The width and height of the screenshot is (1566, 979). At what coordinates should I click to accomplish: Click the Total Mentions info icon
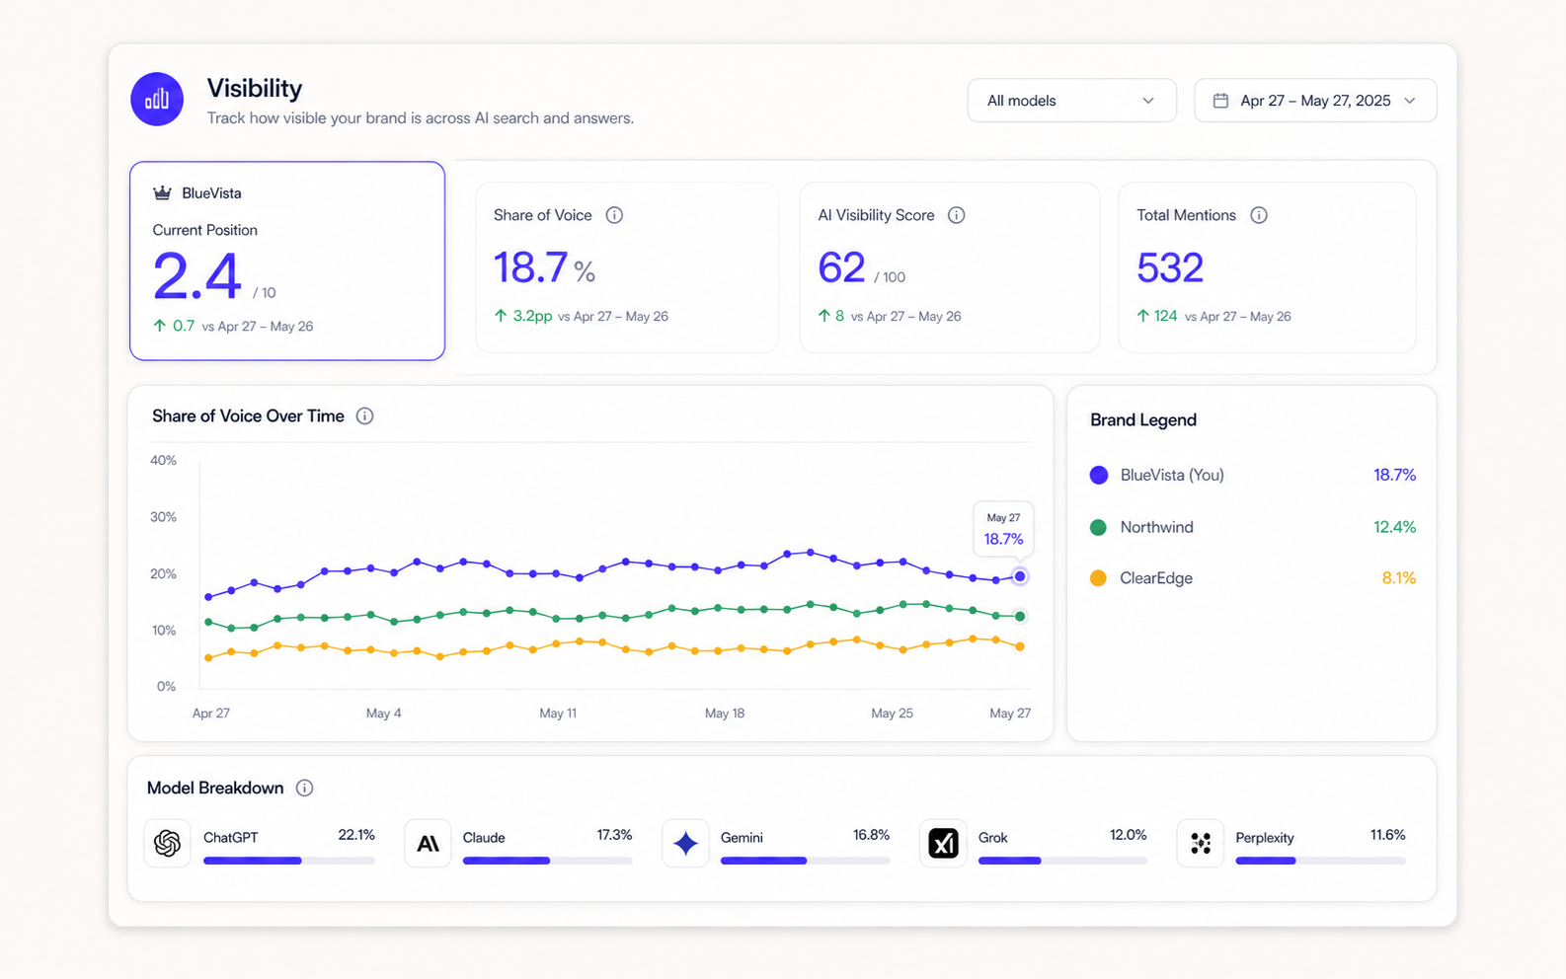(x=1258, y=215)
